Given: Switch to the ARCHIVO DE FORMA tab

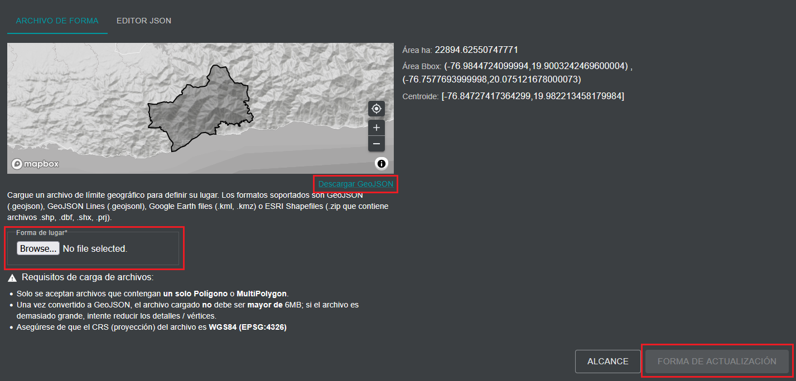Looking at the screenshot, I should (x=57, y=21).
